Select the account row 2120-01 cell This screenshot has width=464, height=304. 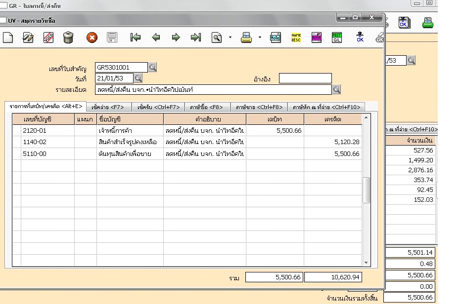pyautogui.click(x=47, y=131)
